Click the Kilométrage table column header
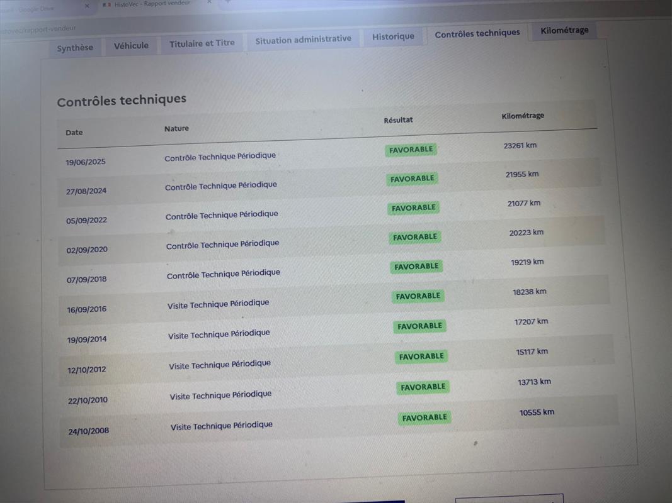The image size is (672, 503). 523,116
